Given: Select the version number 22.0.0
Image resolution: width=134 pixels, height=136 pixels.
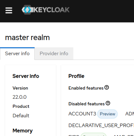Looking at the screenshot, I should tap(19, 97).
